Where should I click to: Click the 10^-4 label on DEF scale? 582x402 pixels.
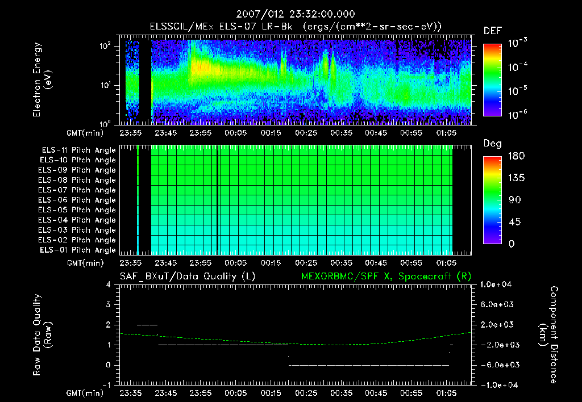tap(517, 67)
